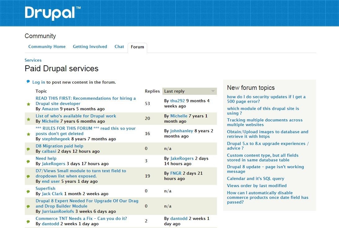Select the Forum tab
This screenshot has width=339, height=228.
(x=138, y=47)
